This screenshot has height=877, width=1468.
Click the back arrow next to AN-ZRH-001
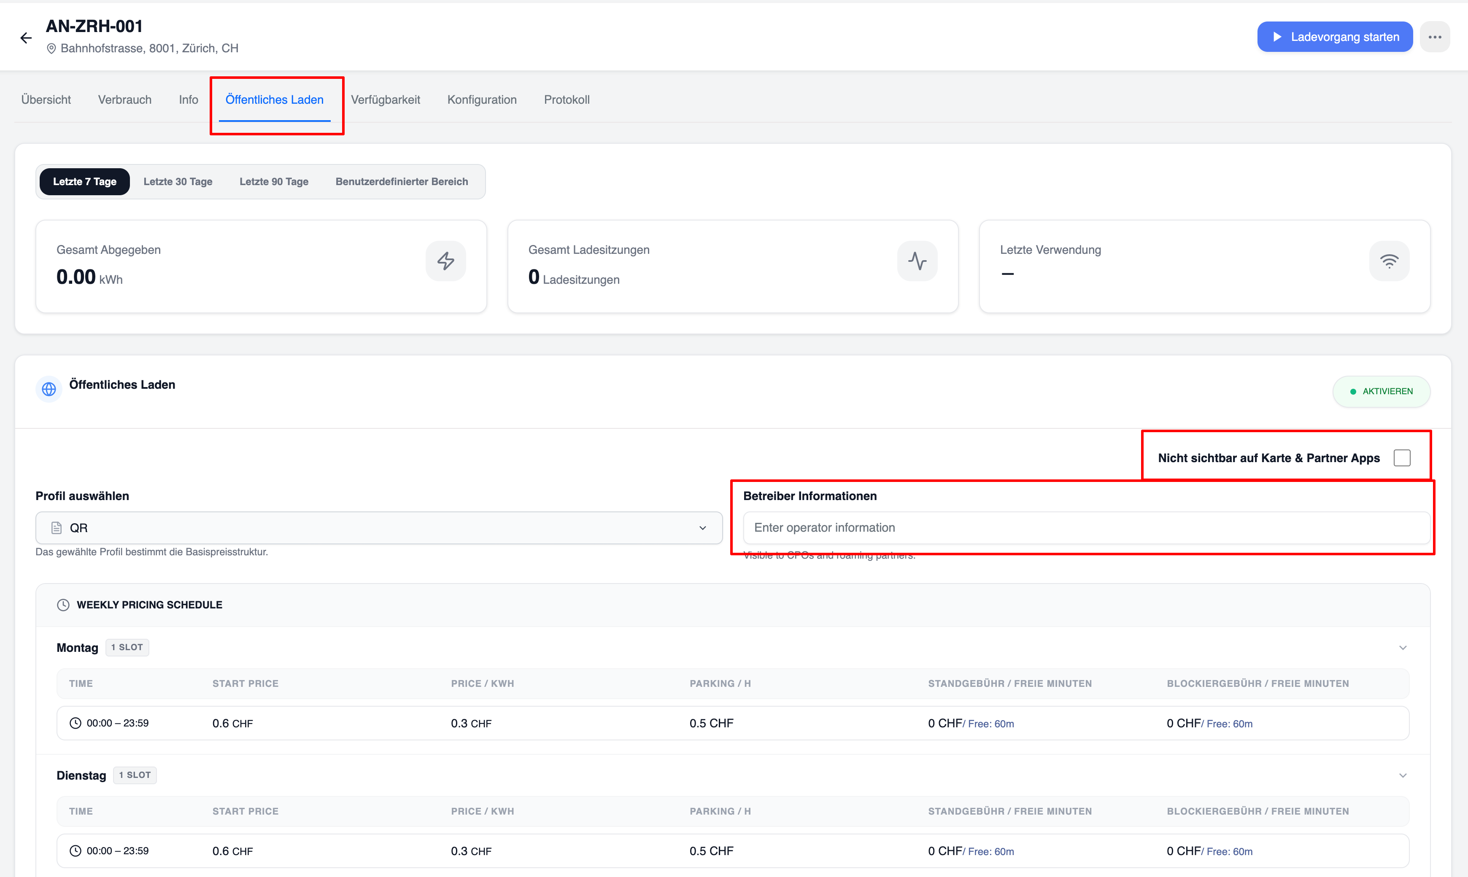coord(26,38)
